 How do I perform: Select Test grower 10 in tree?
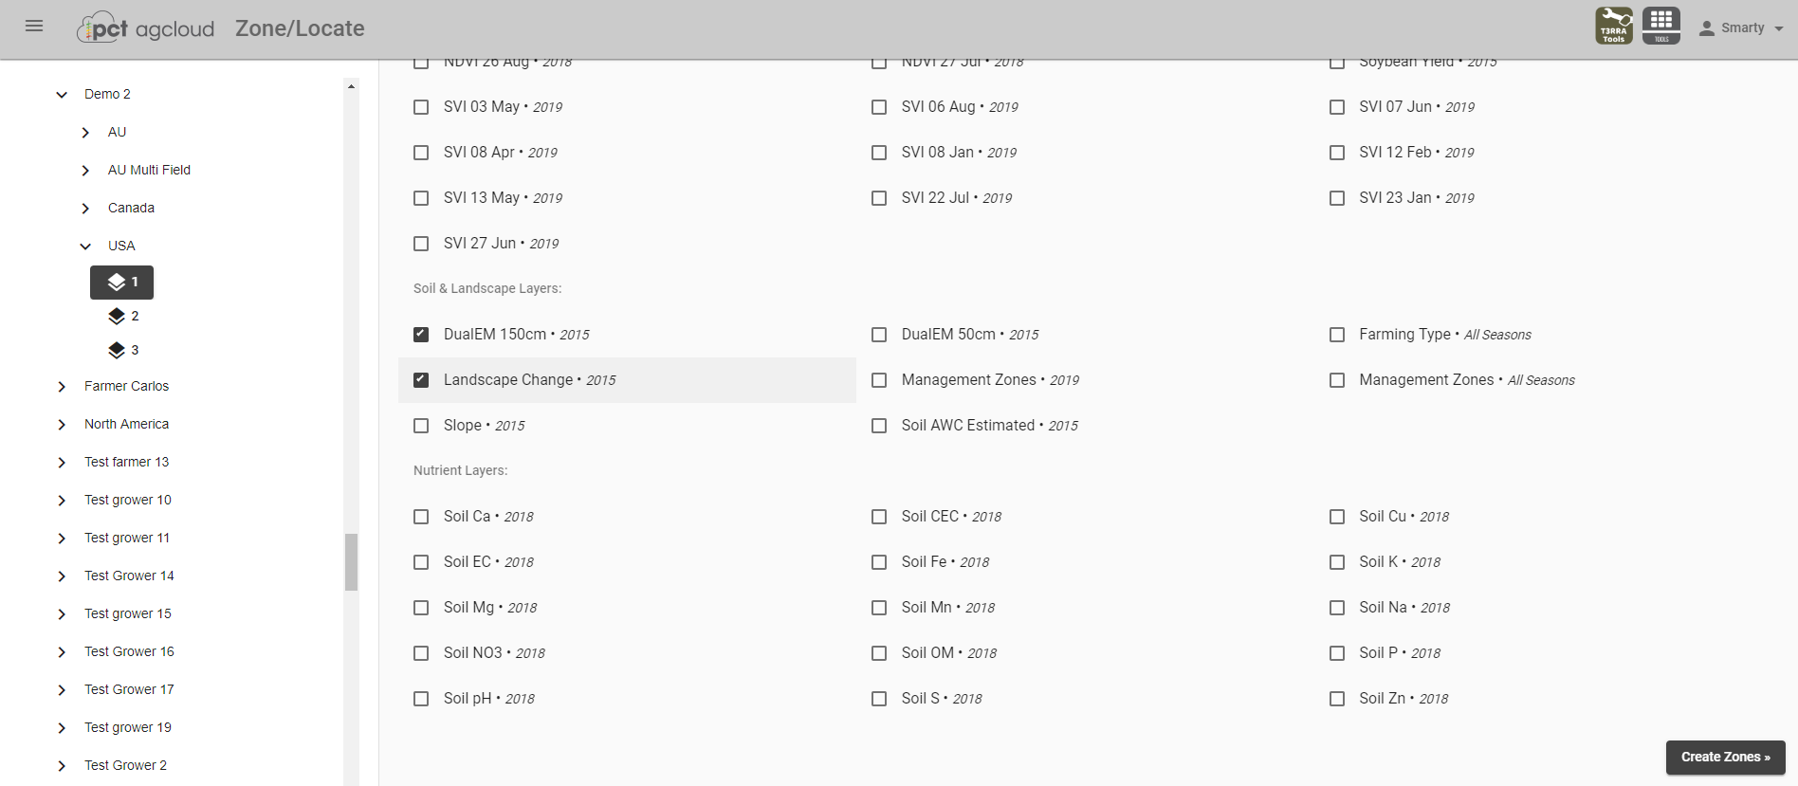pyautogui.click(x=128, y=500)
